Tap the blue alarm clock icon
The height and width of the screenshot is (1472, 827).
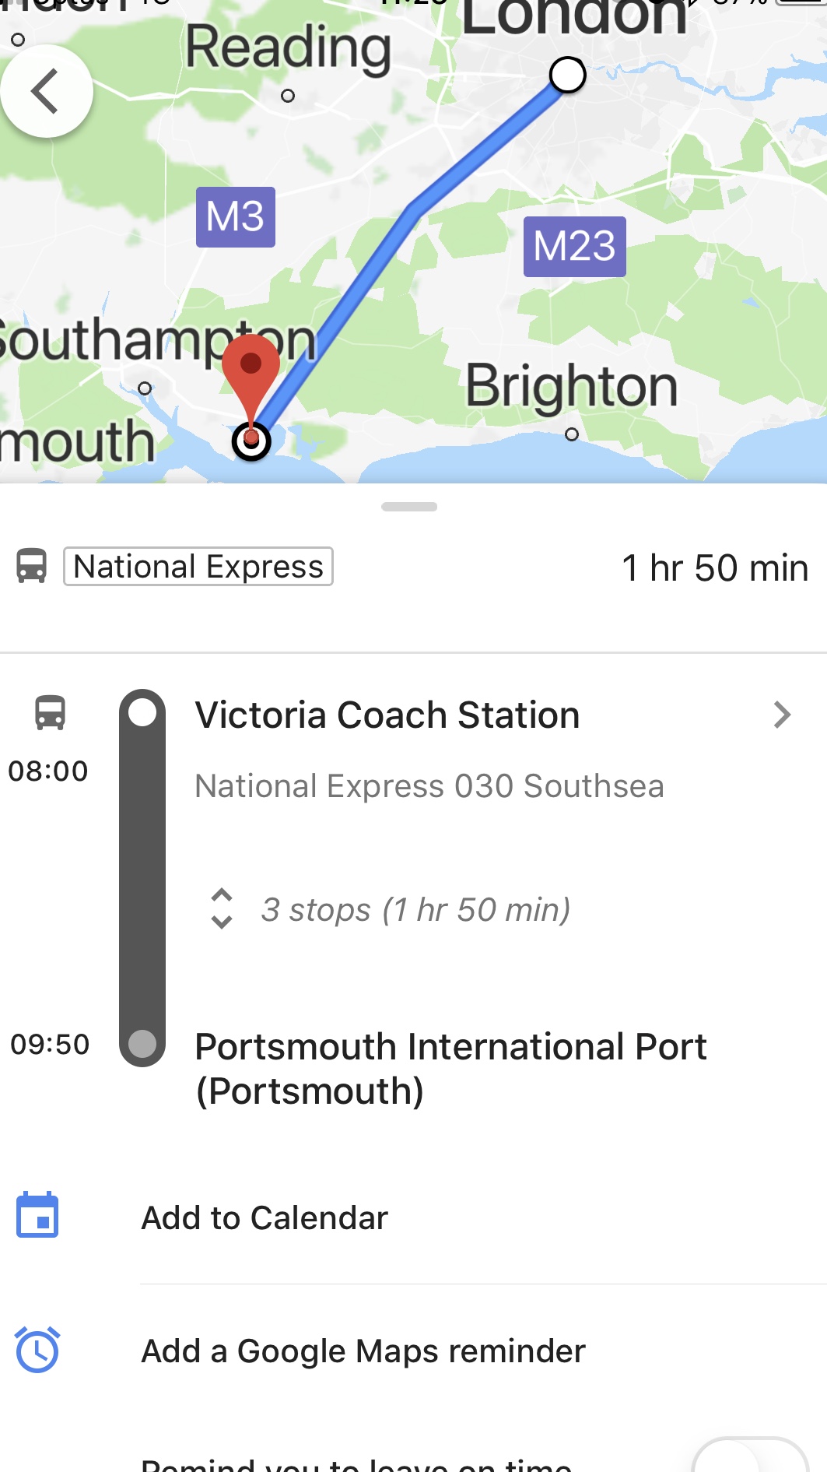(37, 1349)
